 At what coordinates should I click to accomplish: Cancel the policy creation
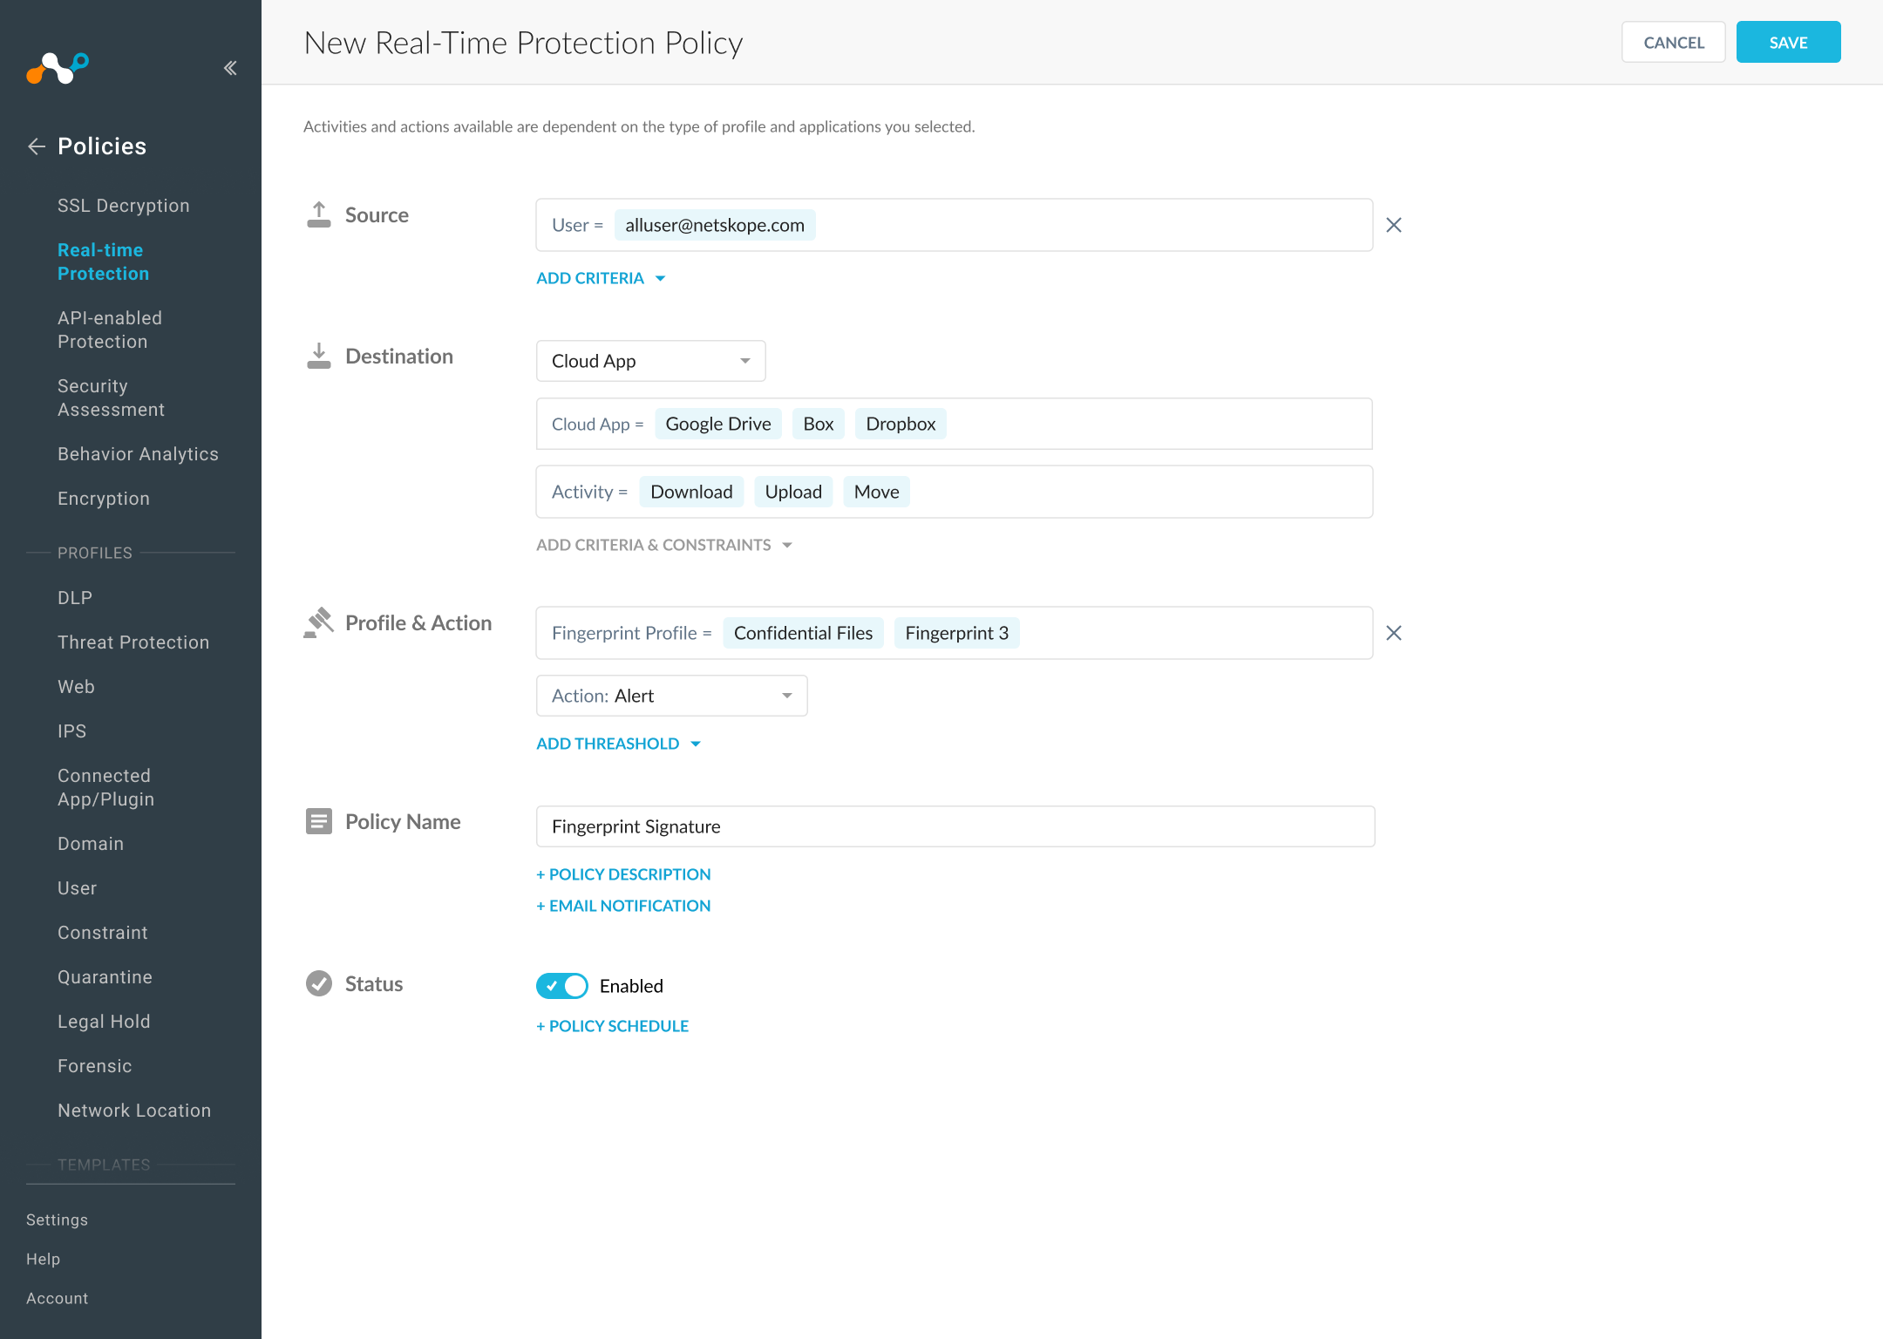(x=1673, y=42)
